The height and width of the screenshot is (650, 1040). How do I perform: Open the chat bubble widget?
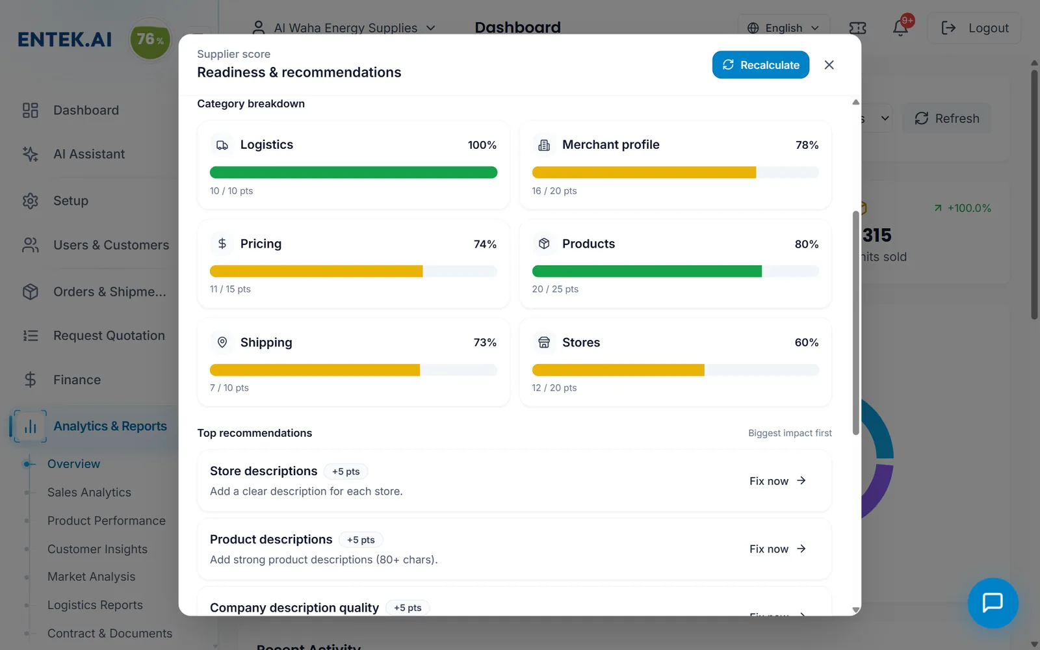coord(993,603)
